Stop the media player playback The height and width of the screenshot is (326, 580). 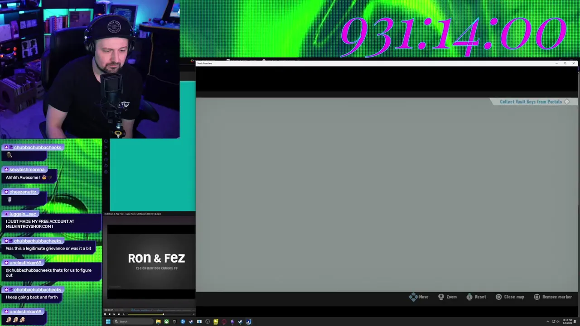[110, 314]
